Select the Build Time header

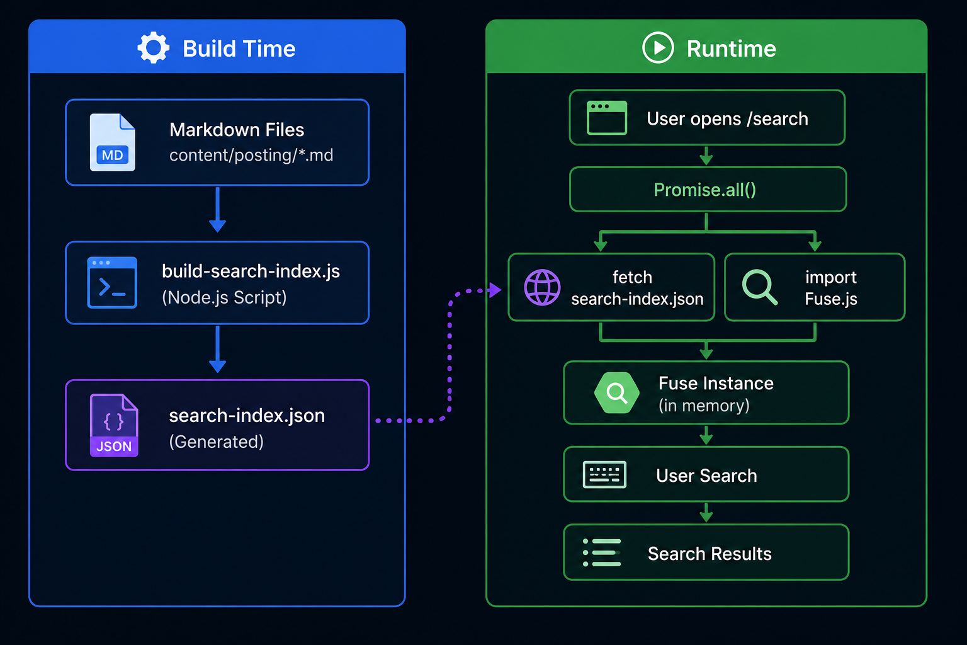coord(217,47)
